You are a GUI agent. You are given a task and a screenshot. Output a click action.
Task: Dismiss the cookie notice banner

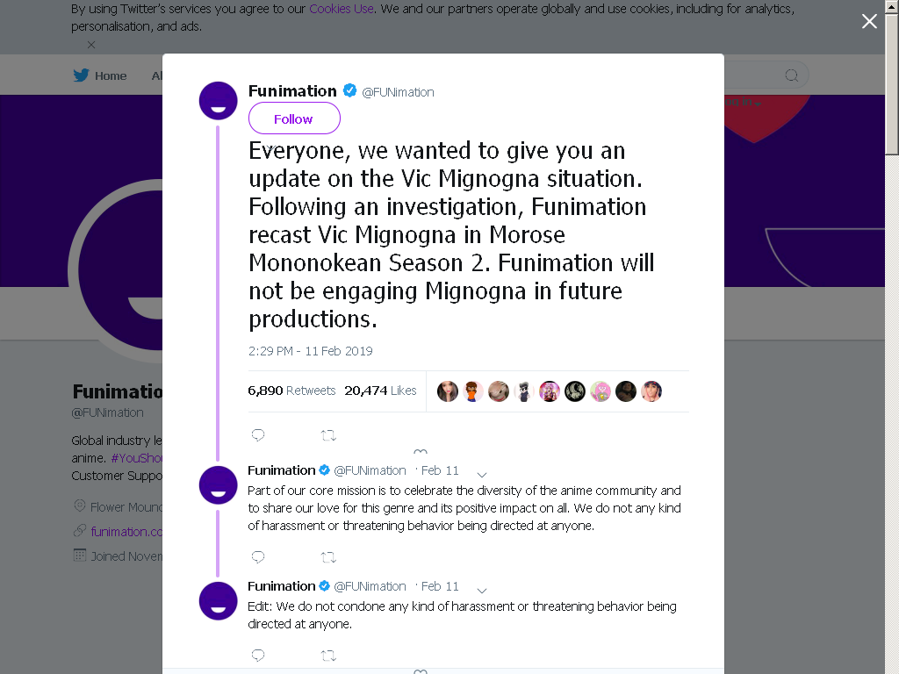coord(91,45)
